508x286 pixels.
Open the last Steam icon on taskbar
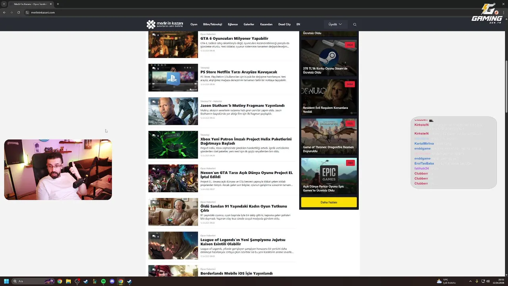[x=129, y=281]
